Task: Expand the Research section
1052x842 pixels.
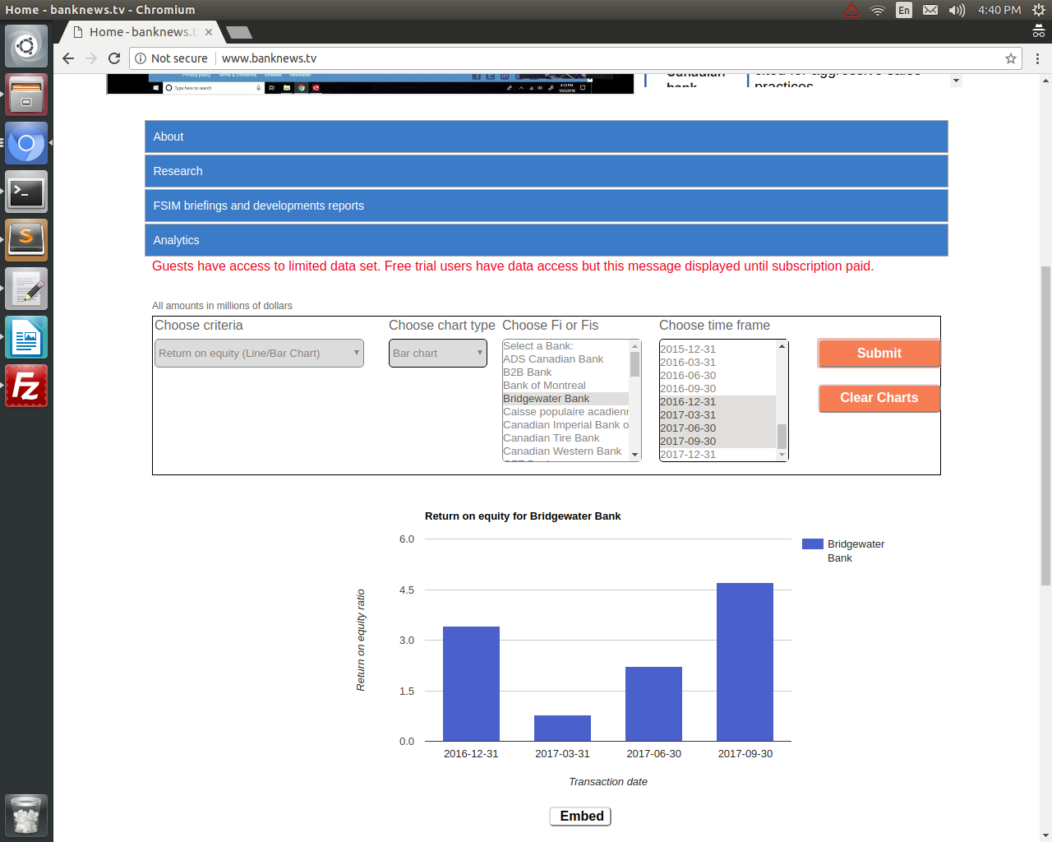Action: pos(546,171)
